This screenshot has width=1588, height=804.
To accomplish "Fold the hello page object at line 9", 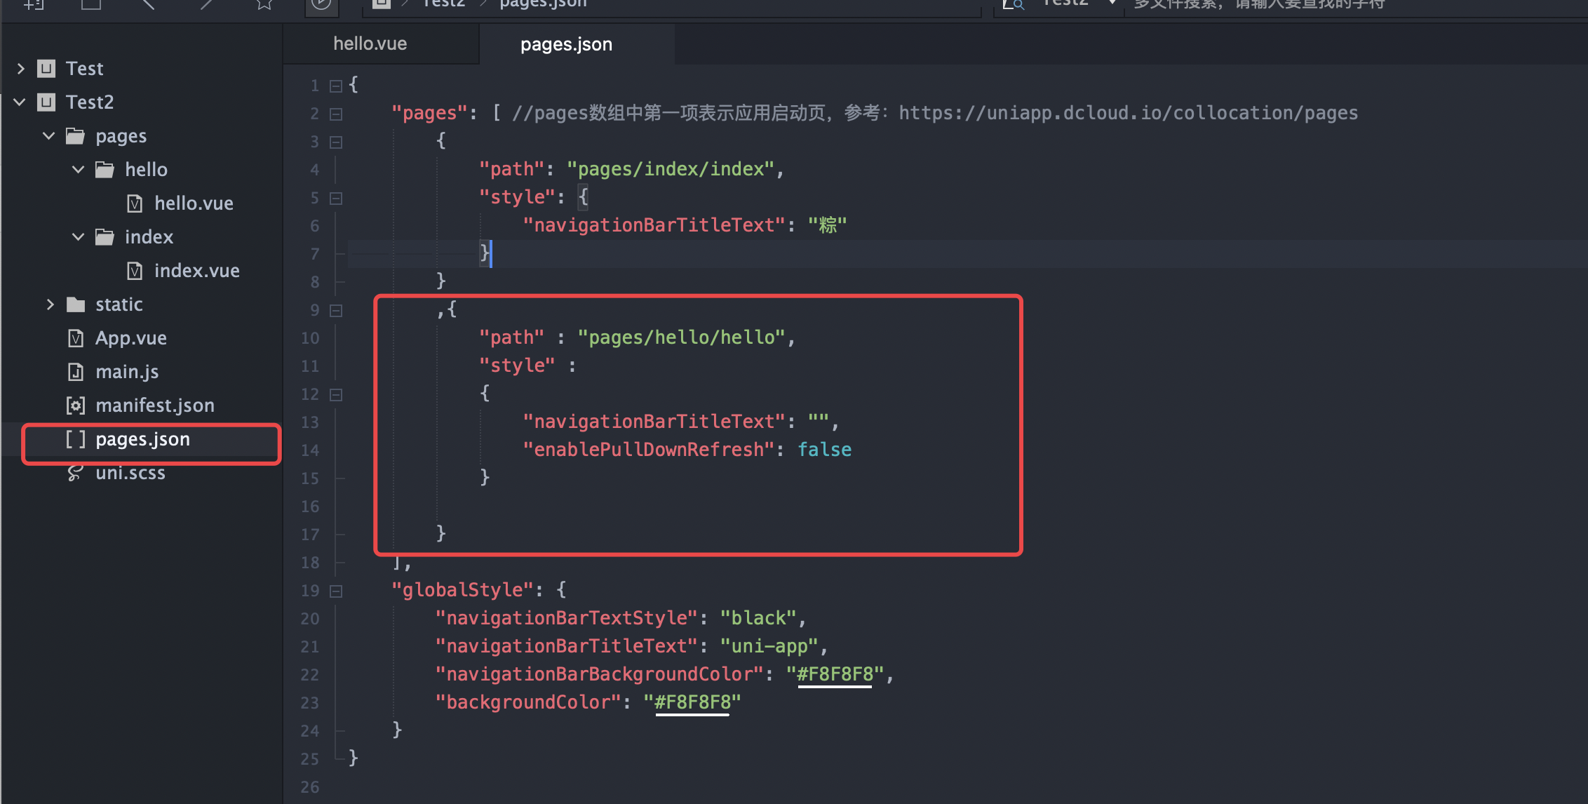I will pyautogui.click(x=336, y=310).
